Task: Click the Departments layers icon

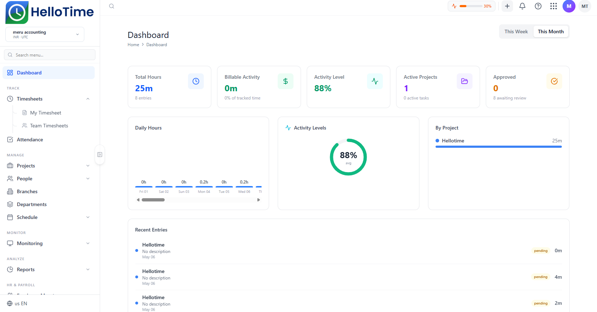Action: 10,204
